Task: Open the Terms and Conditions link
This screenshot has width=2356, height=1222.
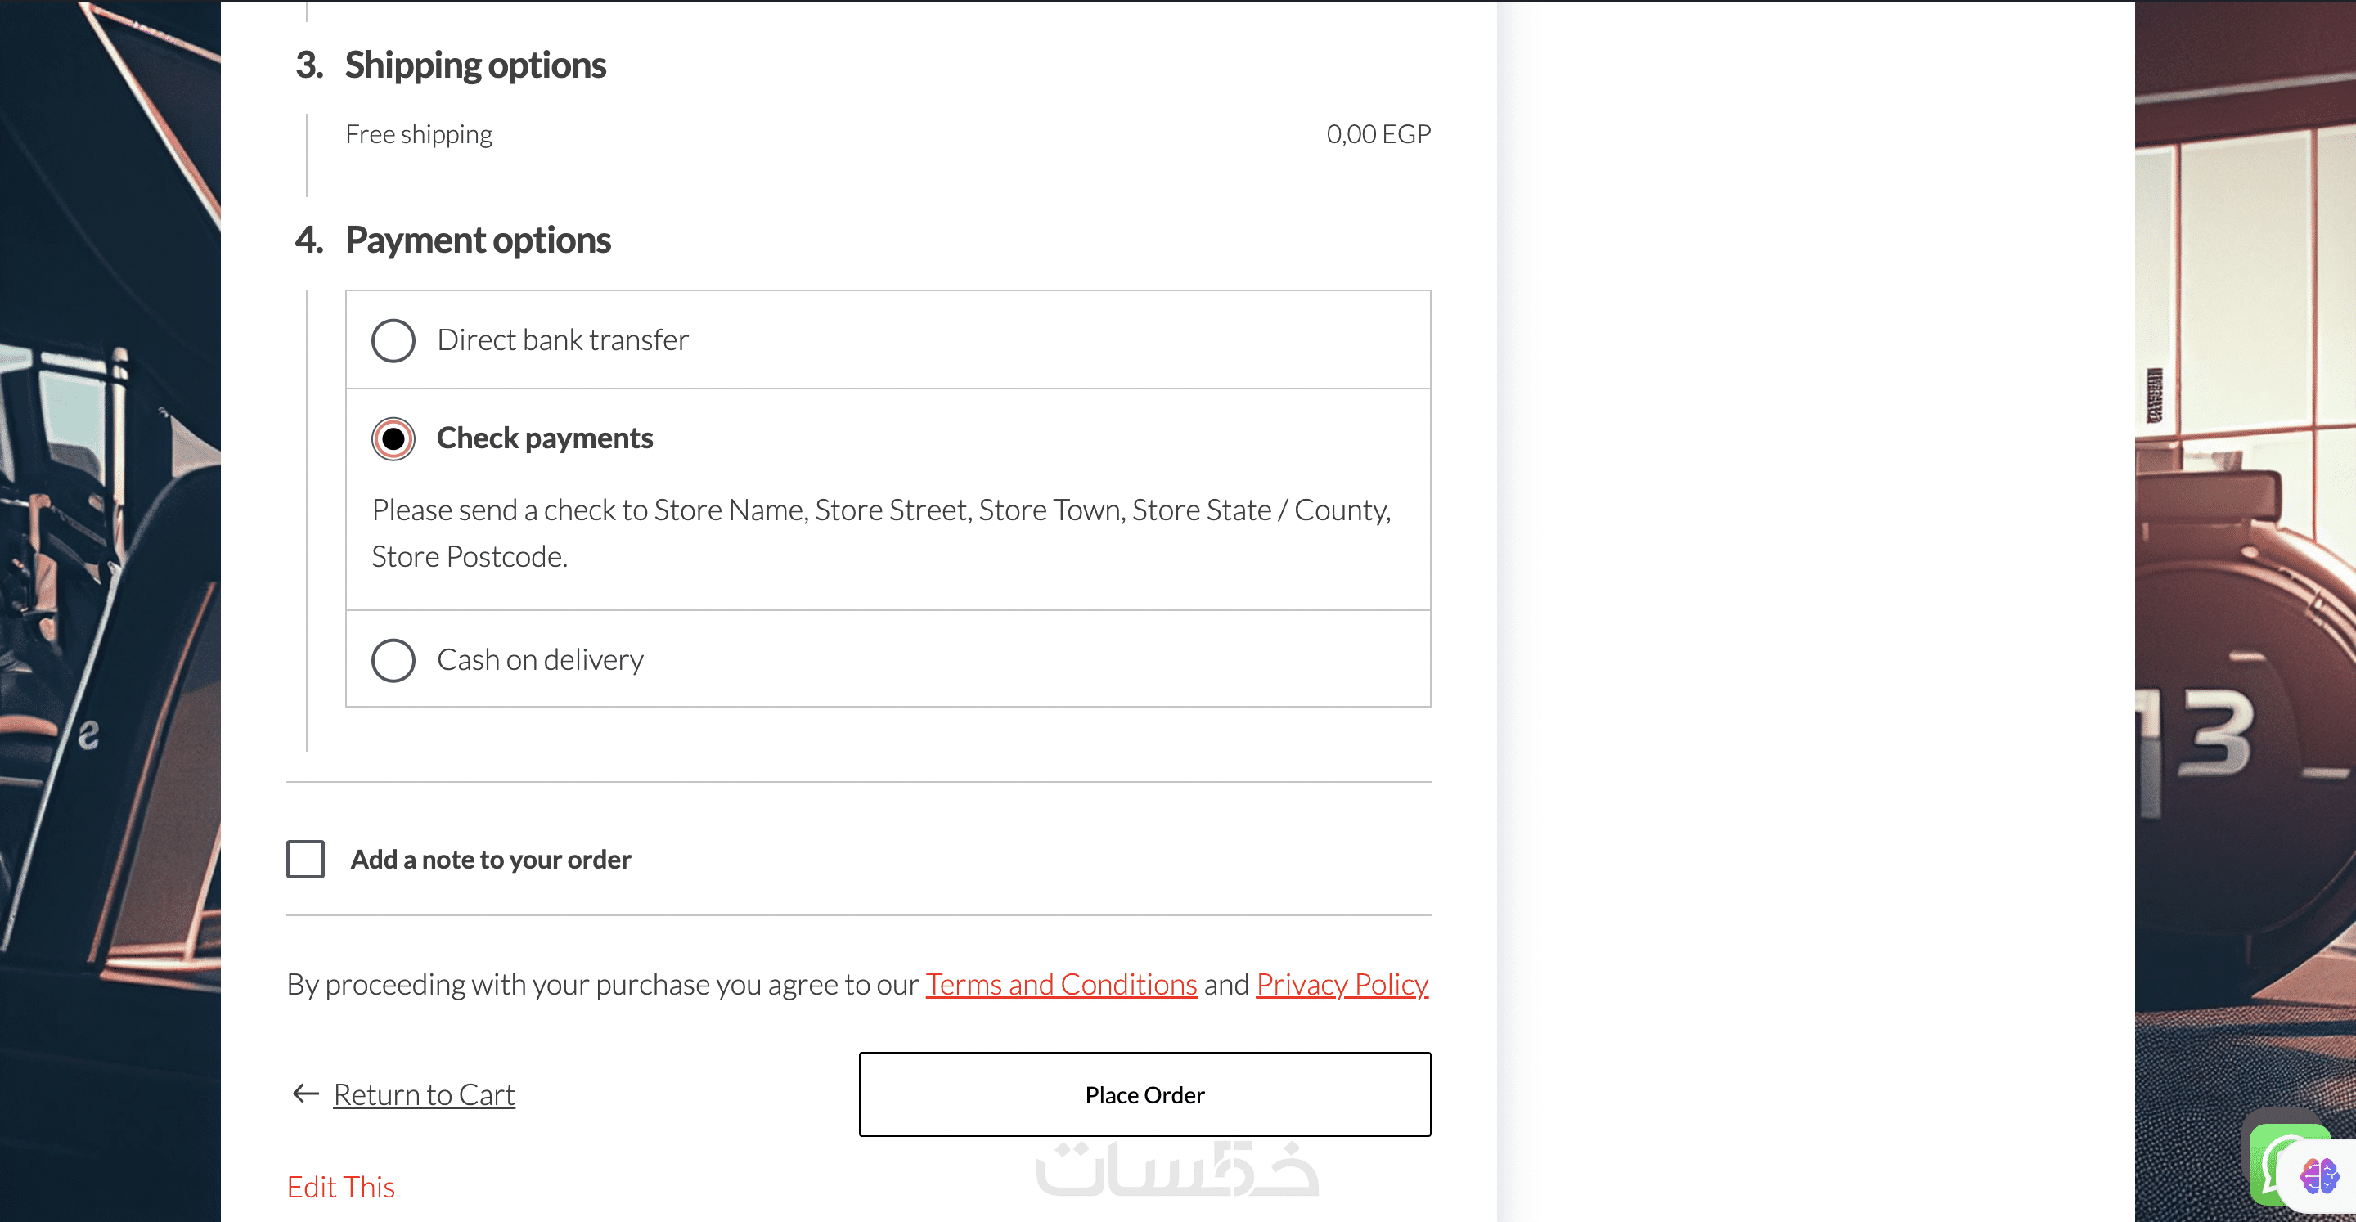Action: tap(1061, 984)
